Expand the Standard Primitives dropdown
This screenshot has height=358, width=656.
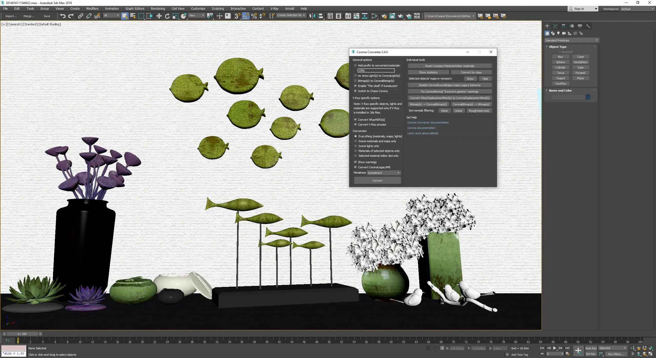(571, 40)
